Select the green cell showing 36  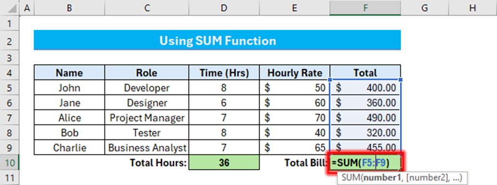pyautogui.click(x=224, y=162)
